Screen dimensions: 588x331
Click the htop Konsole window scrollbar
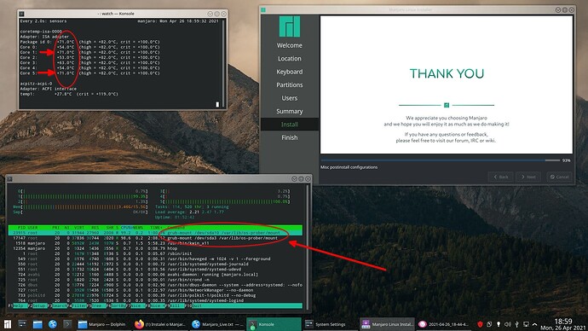click(308, 247)
